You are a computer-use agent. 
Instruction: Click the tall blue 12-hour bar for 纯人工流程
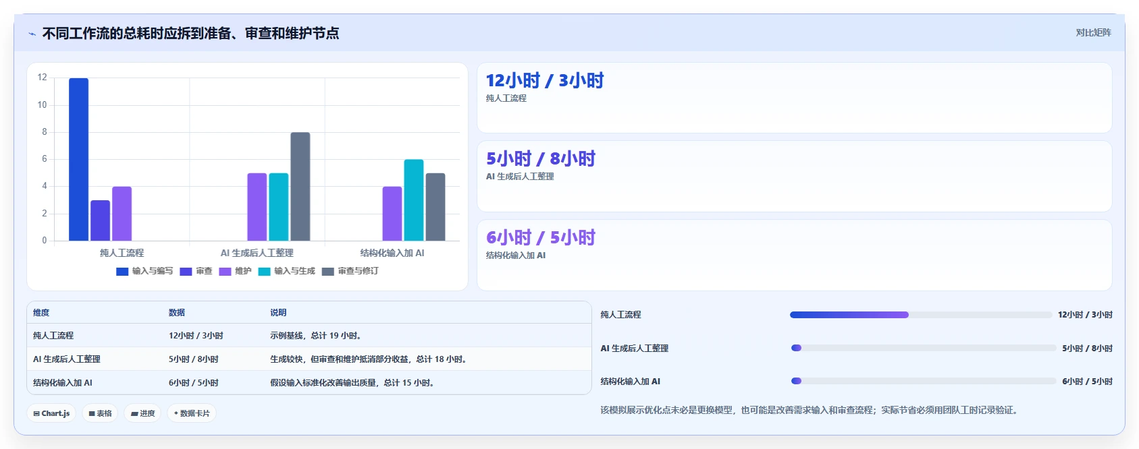point(79,159)
